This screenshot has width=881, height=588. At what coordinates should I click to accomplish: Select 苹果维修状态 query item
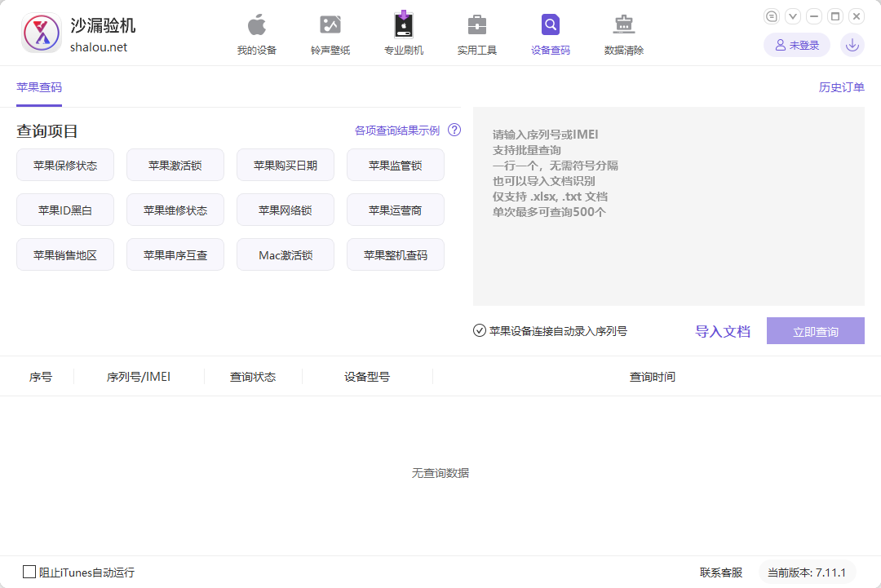(175, 210)
